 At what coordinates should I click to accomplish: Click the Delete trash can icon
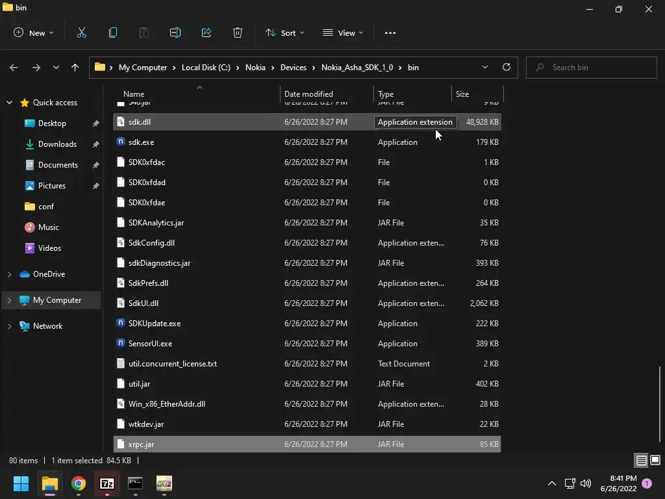238,32
